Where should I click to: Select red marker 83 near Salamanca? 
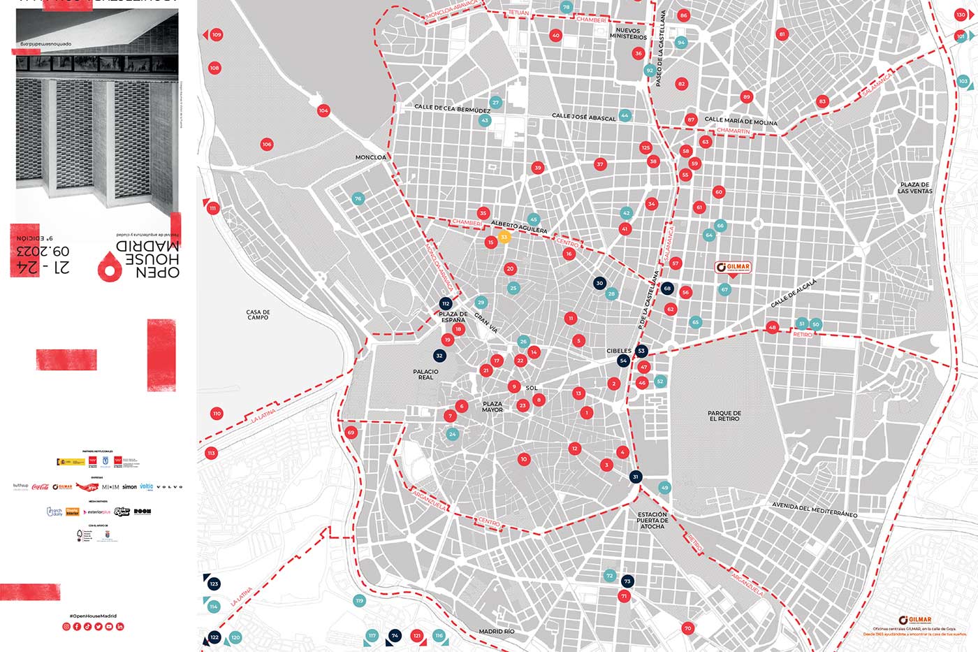click(x=822, y=101)
